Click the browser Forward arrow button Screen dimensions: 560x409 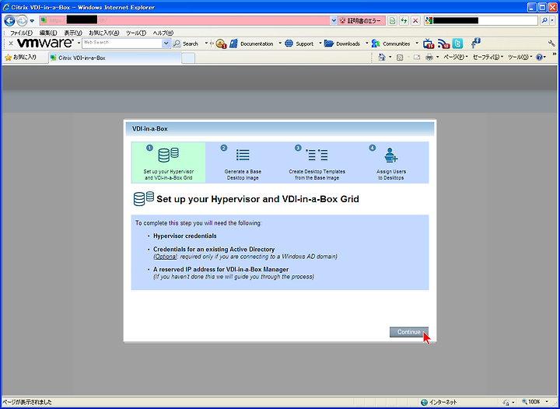22,21
